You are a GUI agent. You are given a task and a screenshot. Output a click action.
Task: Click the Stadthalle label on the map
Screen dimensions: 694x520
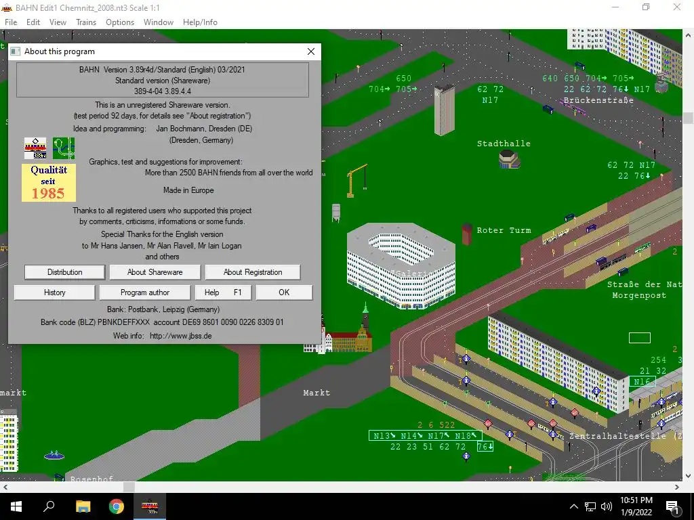click(504, 144)
